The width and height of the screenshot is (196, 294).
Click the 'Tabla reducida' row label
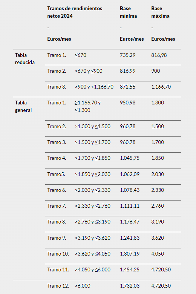click(x=25, y=59)
